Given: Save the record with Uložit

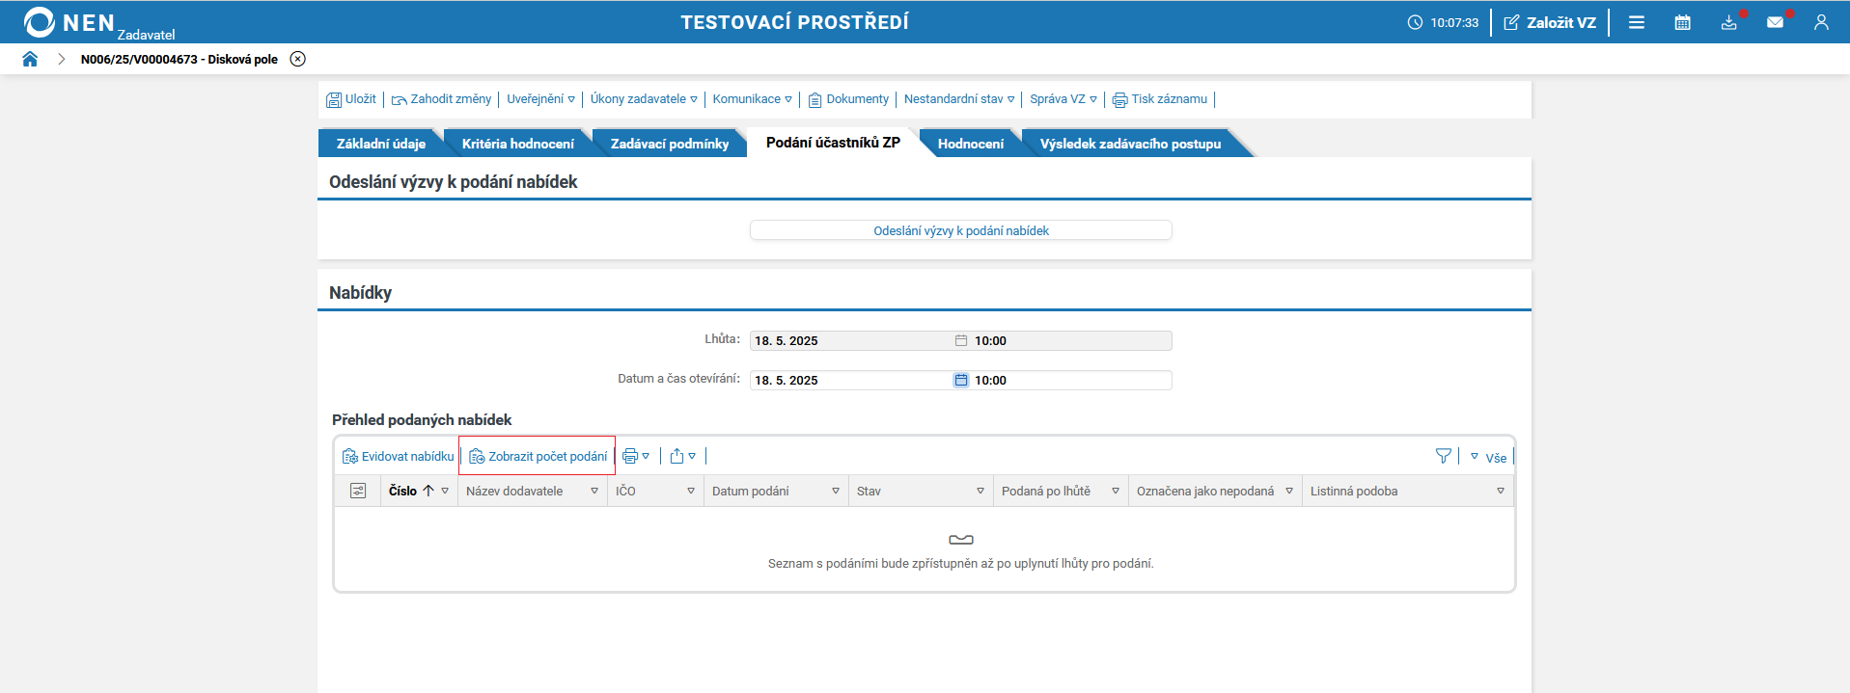Looking at the screenshot, I should pos(351,99).
